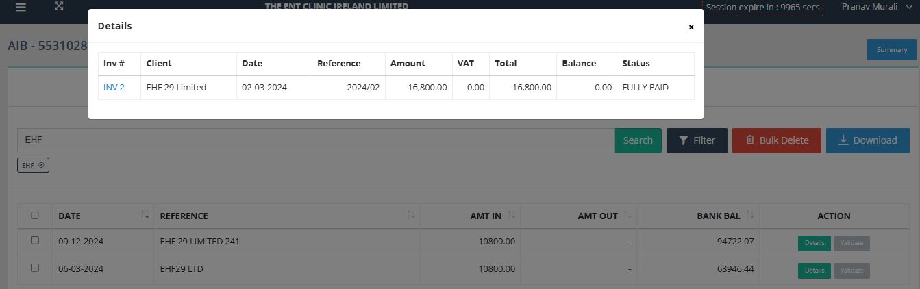Open the Filter options

[697, 140]
